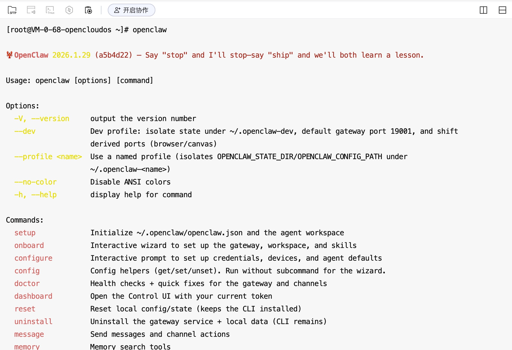Click on version number 2026.1.29
Viewport: 512px width, 350px height.
pos(71,55)
